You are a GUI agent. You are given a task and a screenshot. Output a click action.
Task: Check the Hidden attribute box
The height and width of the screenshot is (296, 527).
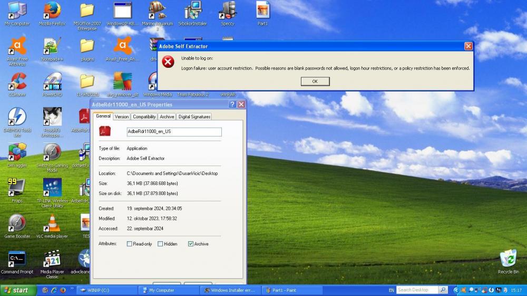pyautogui.click(x=160, y=244)
